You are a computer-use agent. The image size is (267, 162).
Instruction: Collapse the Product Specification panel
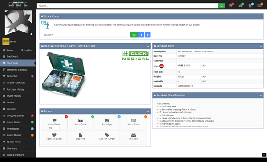(x=261, y=95)
